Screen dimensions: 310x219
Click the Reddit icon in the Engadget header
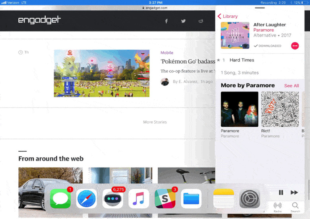click(201, 21)
